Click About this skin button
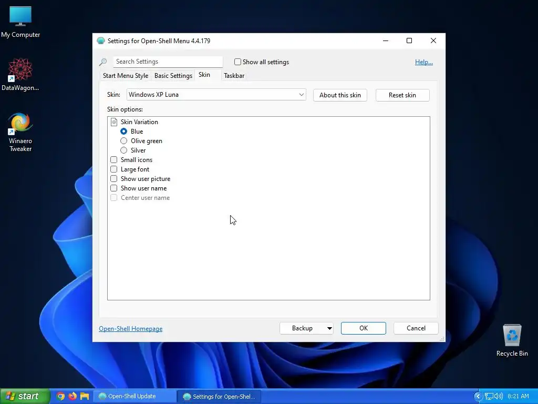Screen dimensions: 538x404 coord(340,95)
